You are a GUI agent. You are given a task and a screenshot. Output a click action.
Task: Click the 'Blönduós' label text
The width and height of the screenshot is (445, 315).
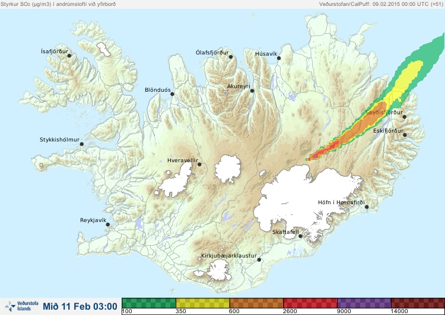point(157,90)
